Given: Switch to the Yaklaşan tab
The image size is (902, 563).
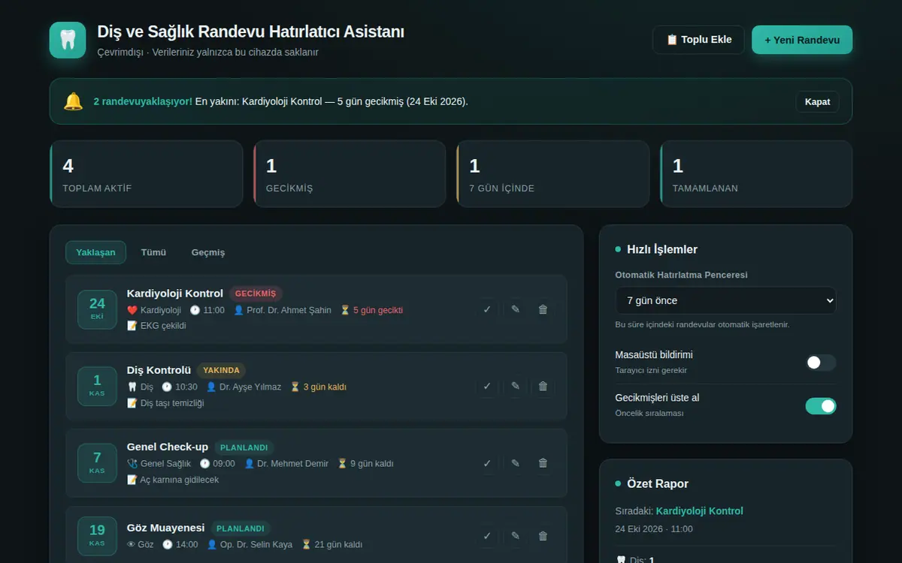Looking at the screenshot, I should [95, 252].
